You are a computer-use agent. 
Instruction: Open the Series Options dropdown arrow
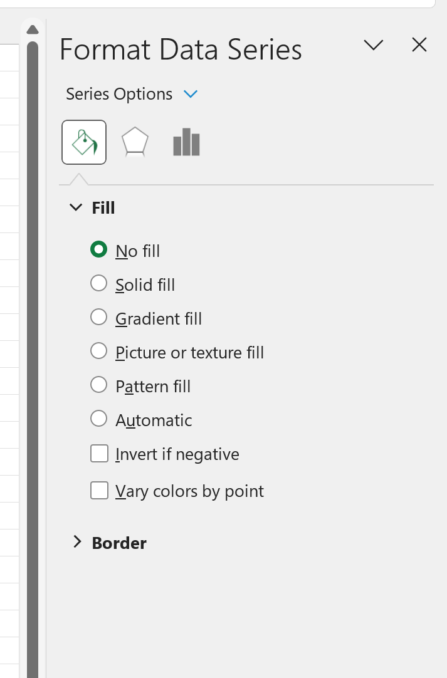(x=191, y=94)
